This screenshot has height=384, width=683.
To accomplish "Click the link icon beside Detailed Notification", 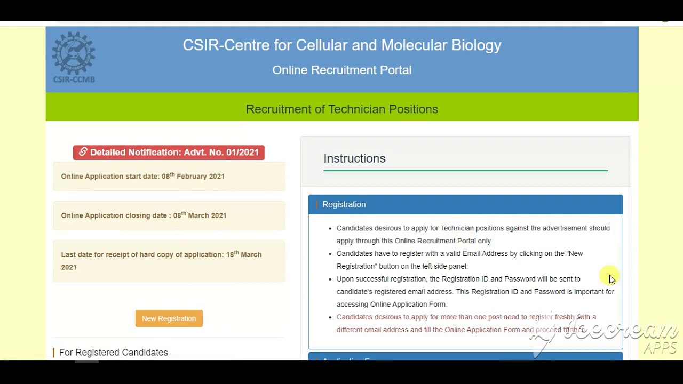I will pos(83,152).
